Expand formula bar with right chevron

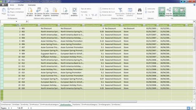pyautogui.click(x=194, y=21)
